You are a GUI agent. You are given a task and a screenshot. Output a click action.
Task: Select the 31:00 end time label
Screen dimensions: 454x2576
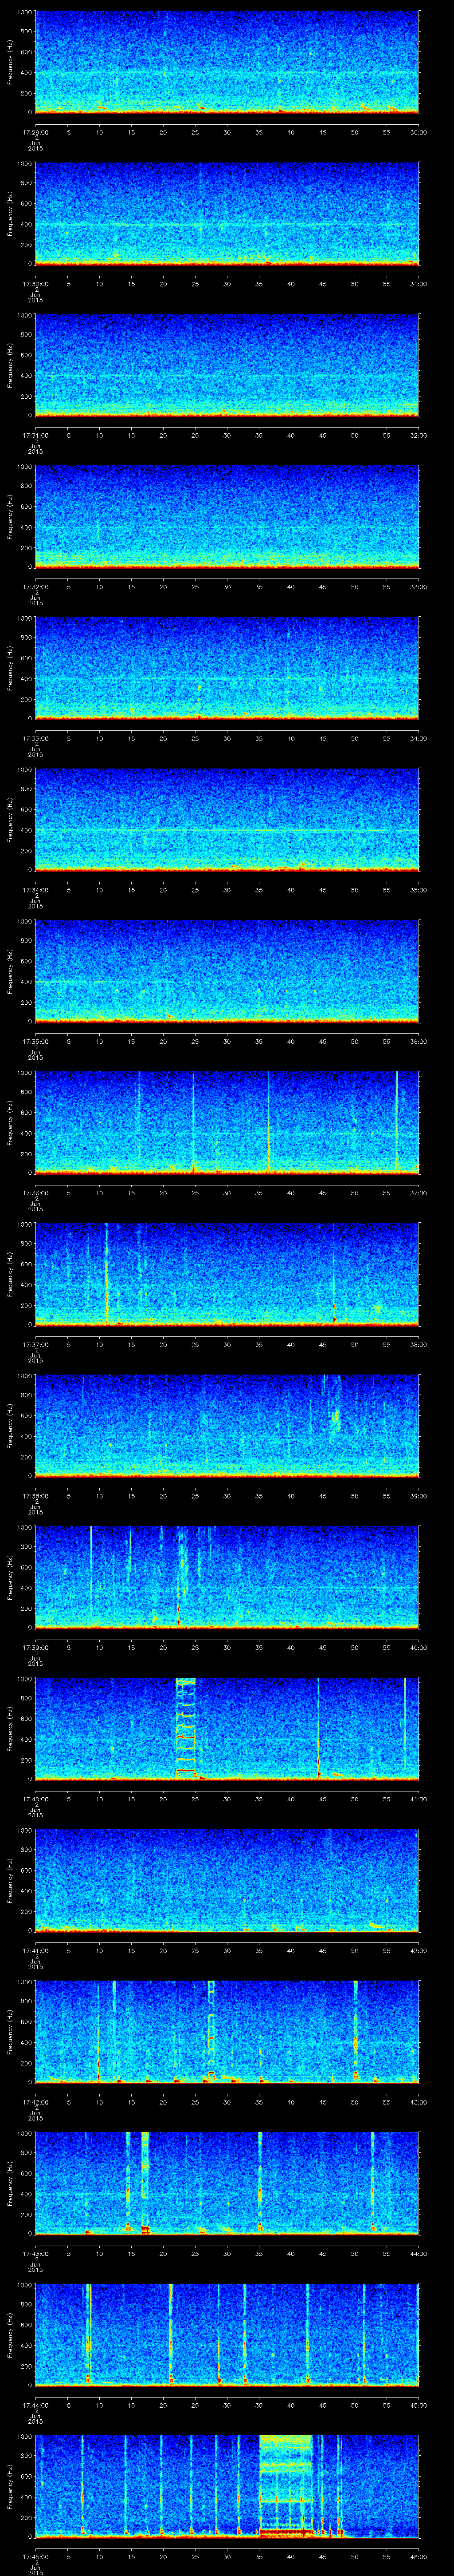pyautogui.click(x=419, y=284)
